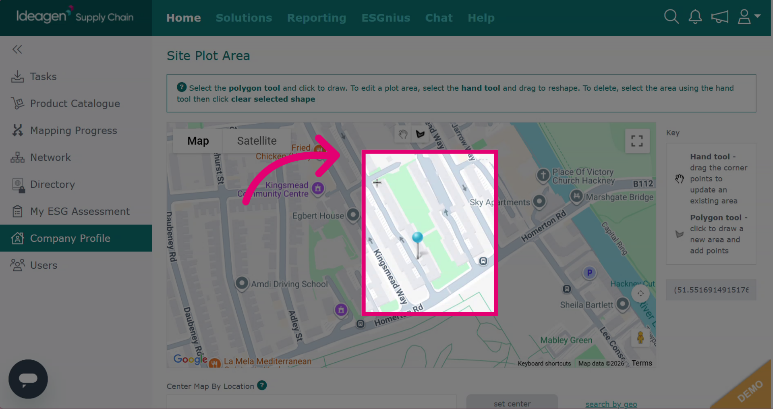Viewport: 773px width, 409px height.
Task: Follow the search by geo link
Action: [611, 404]
